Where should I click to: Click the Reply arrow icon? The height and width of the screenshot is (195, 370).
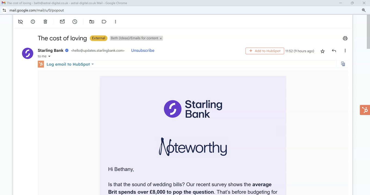334,51
